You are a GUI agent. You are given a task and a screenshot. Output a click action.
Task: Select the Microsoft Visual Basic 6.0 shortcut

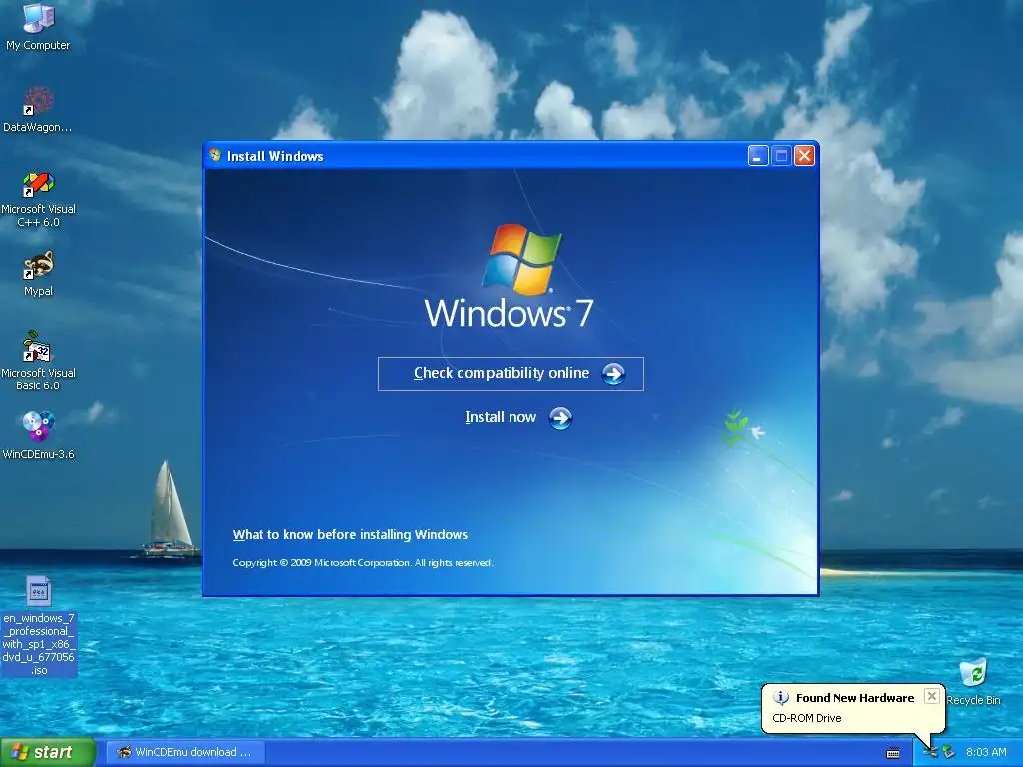38,347
